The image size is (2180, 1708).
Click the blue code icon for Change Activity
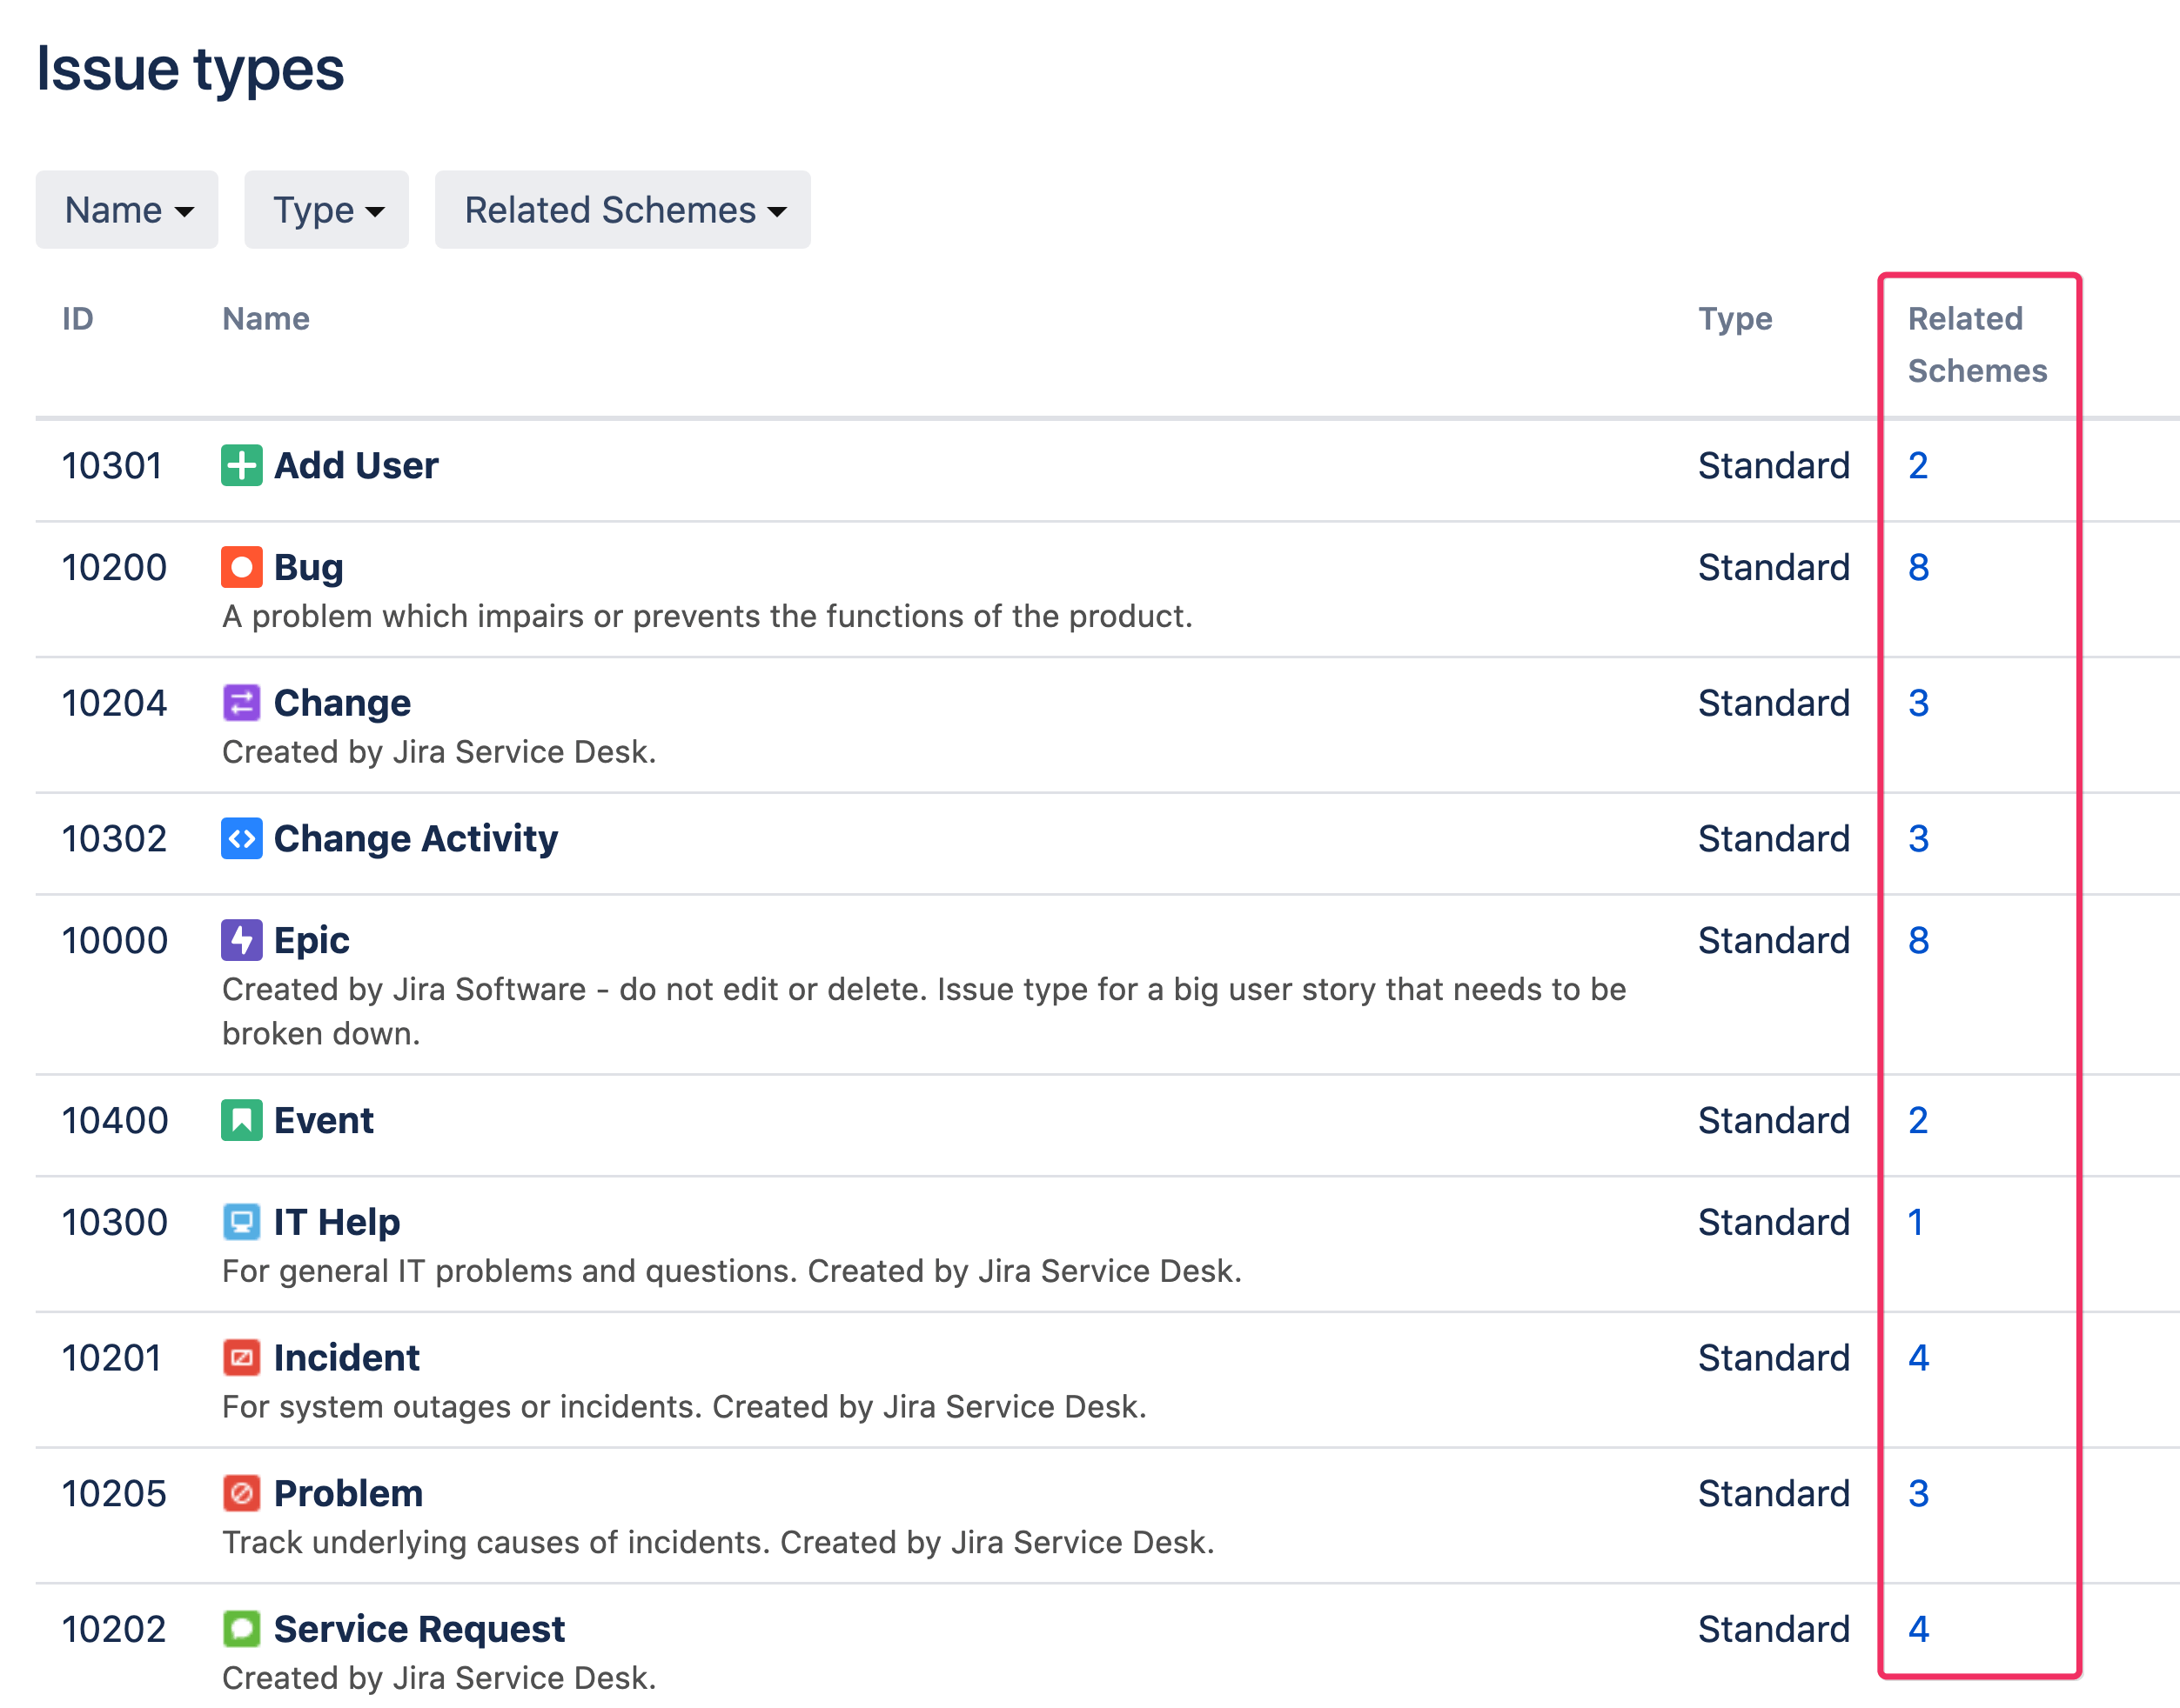pos(241,839)
